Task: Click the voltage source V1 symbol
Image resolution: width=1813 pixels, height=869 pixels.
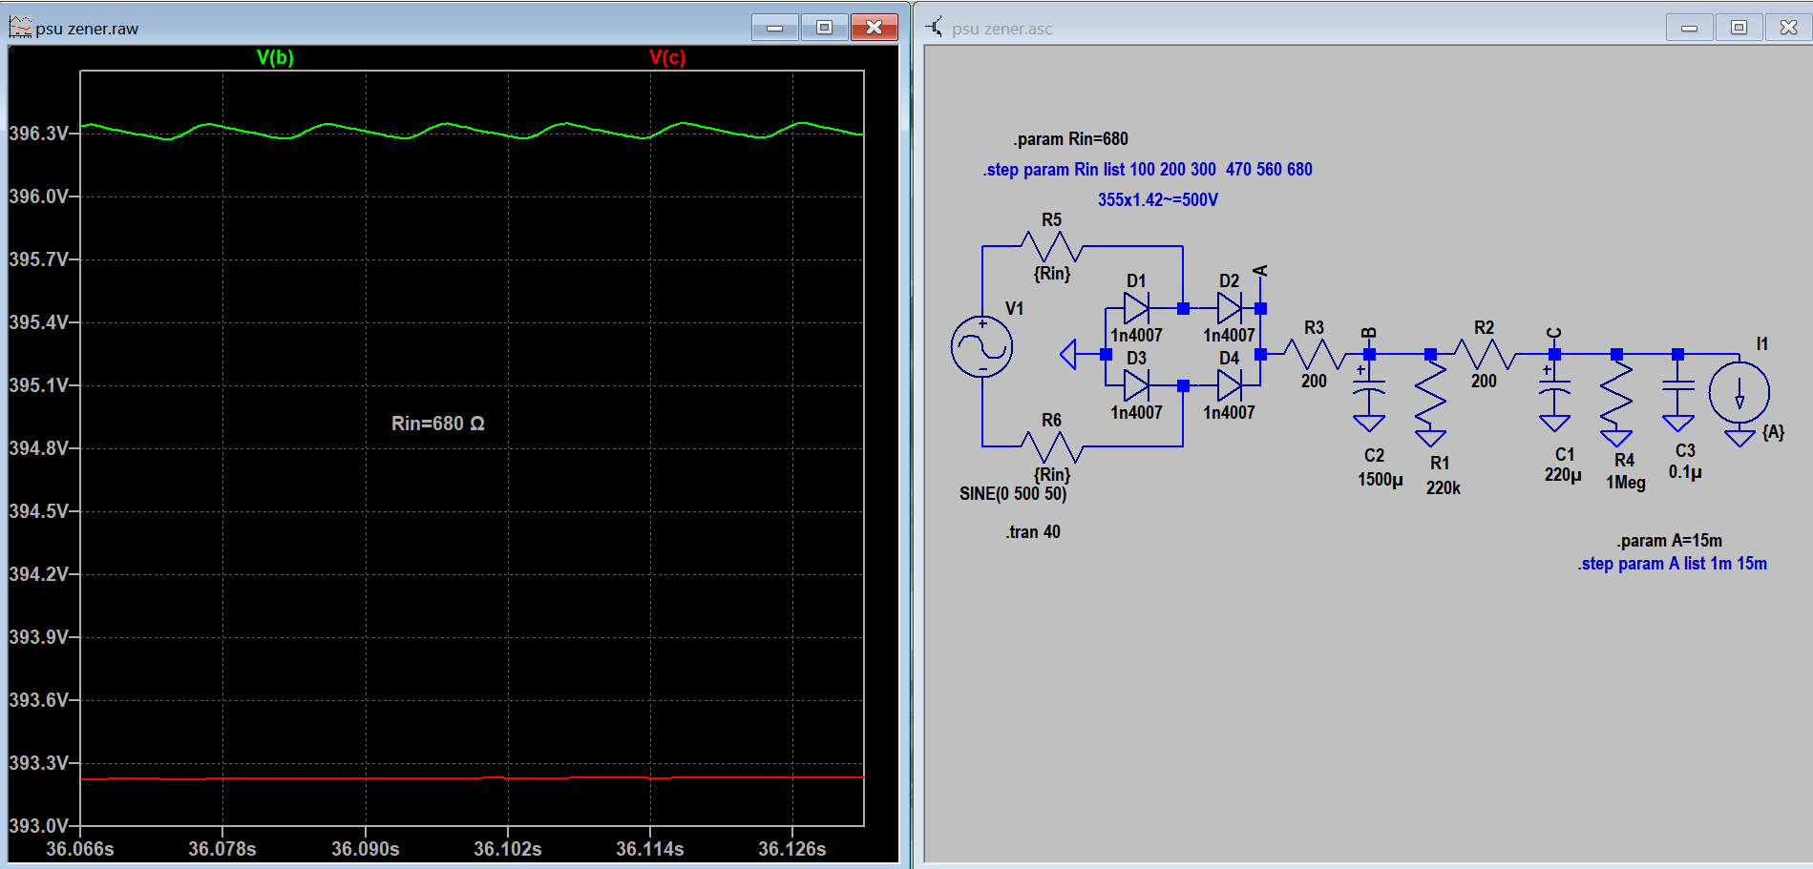Action: tap(981, 346)
